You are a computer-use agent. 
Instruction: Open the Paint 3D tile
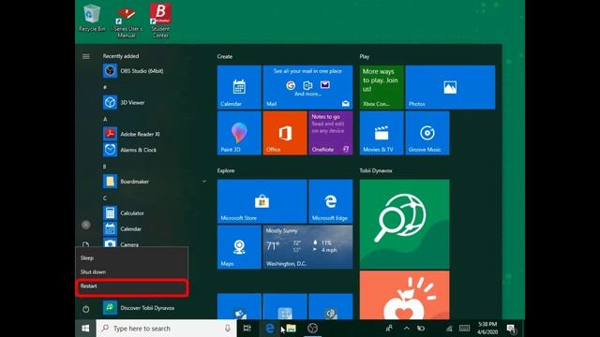coord(239,133)
